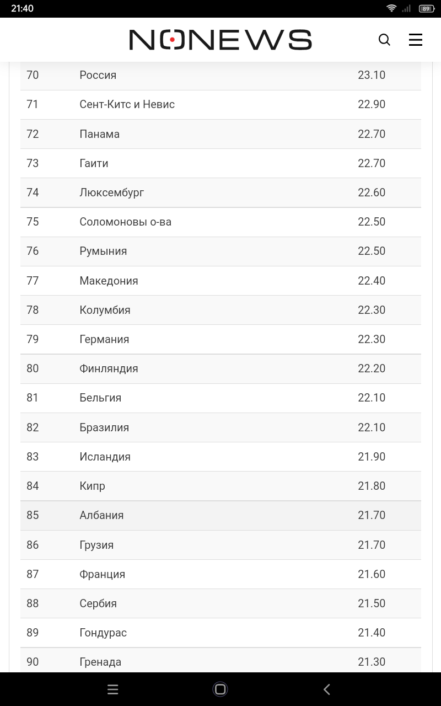Open Android recent apps button
The image size is (441, 706).
coord(113,689)
